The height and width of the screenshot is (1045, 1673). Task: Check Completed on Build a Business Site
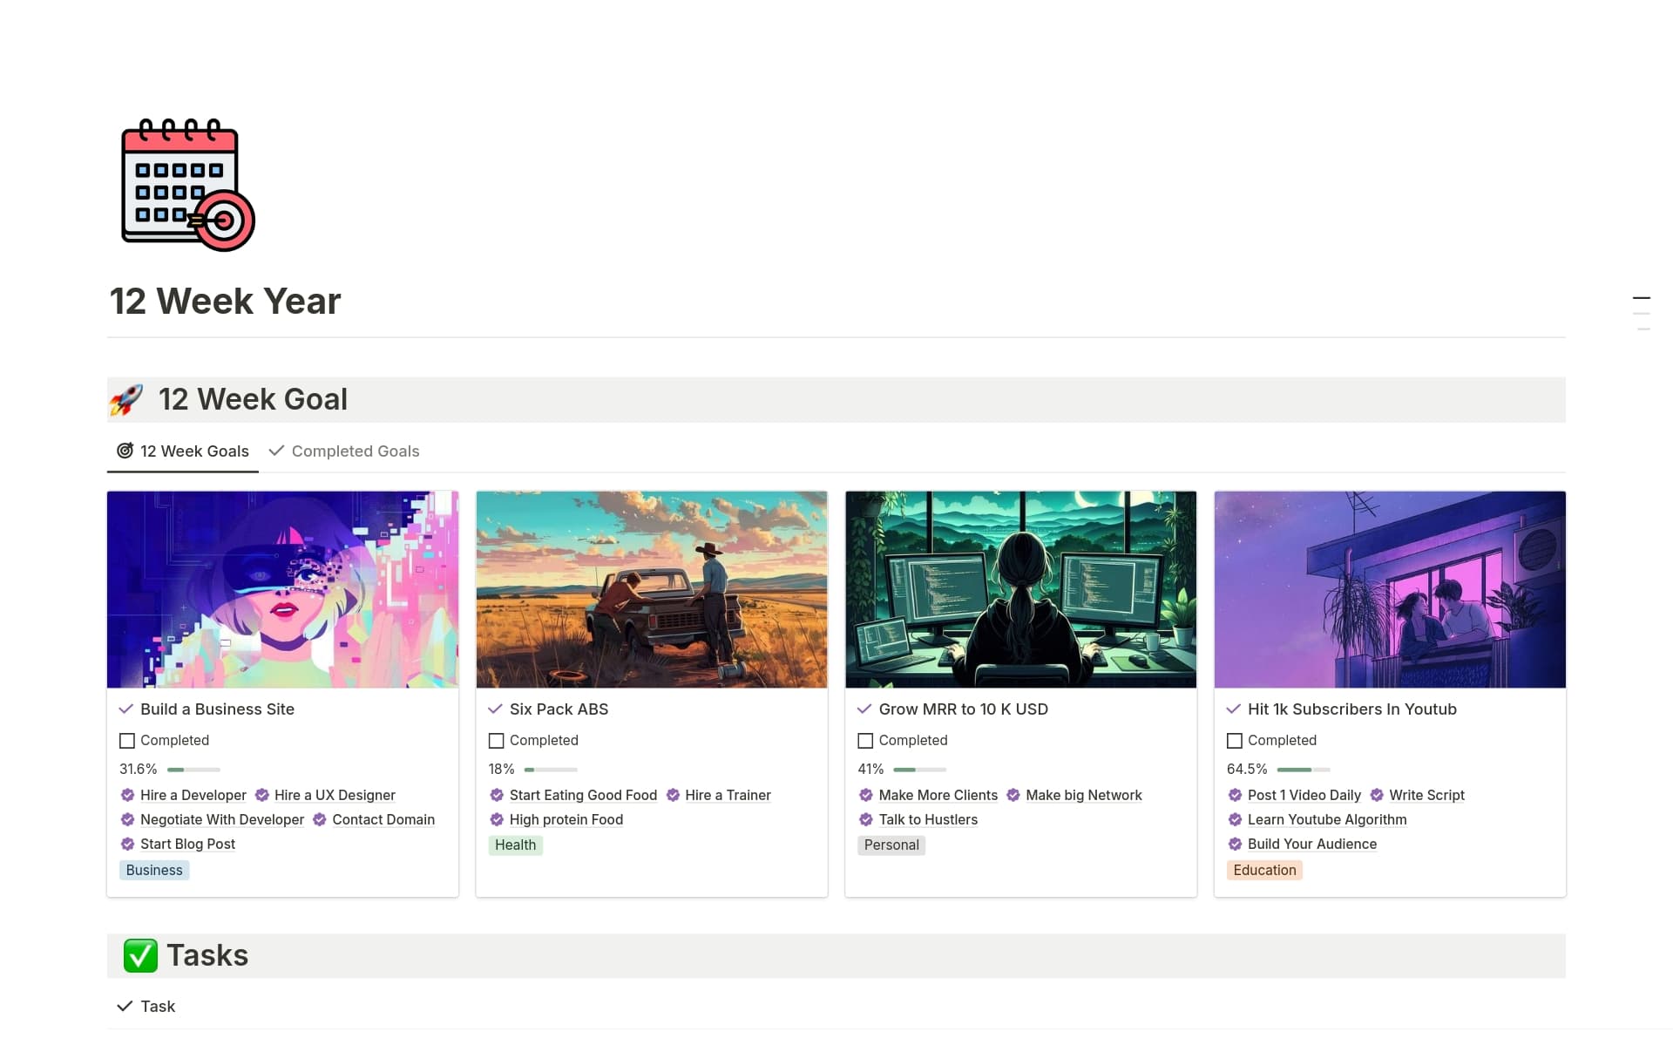pos(127,741)
